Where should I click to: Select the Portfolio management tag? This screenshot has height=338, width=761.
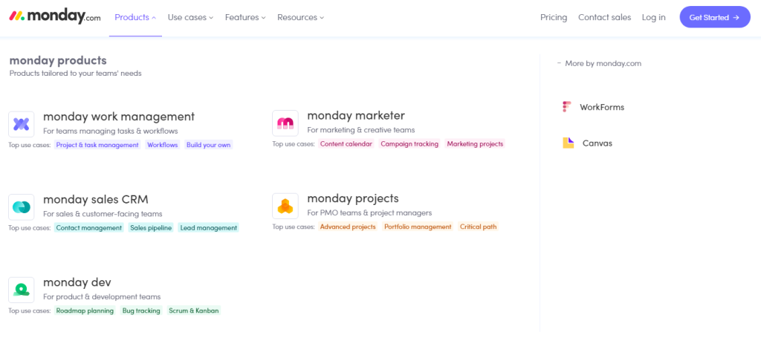coord(418,227)
